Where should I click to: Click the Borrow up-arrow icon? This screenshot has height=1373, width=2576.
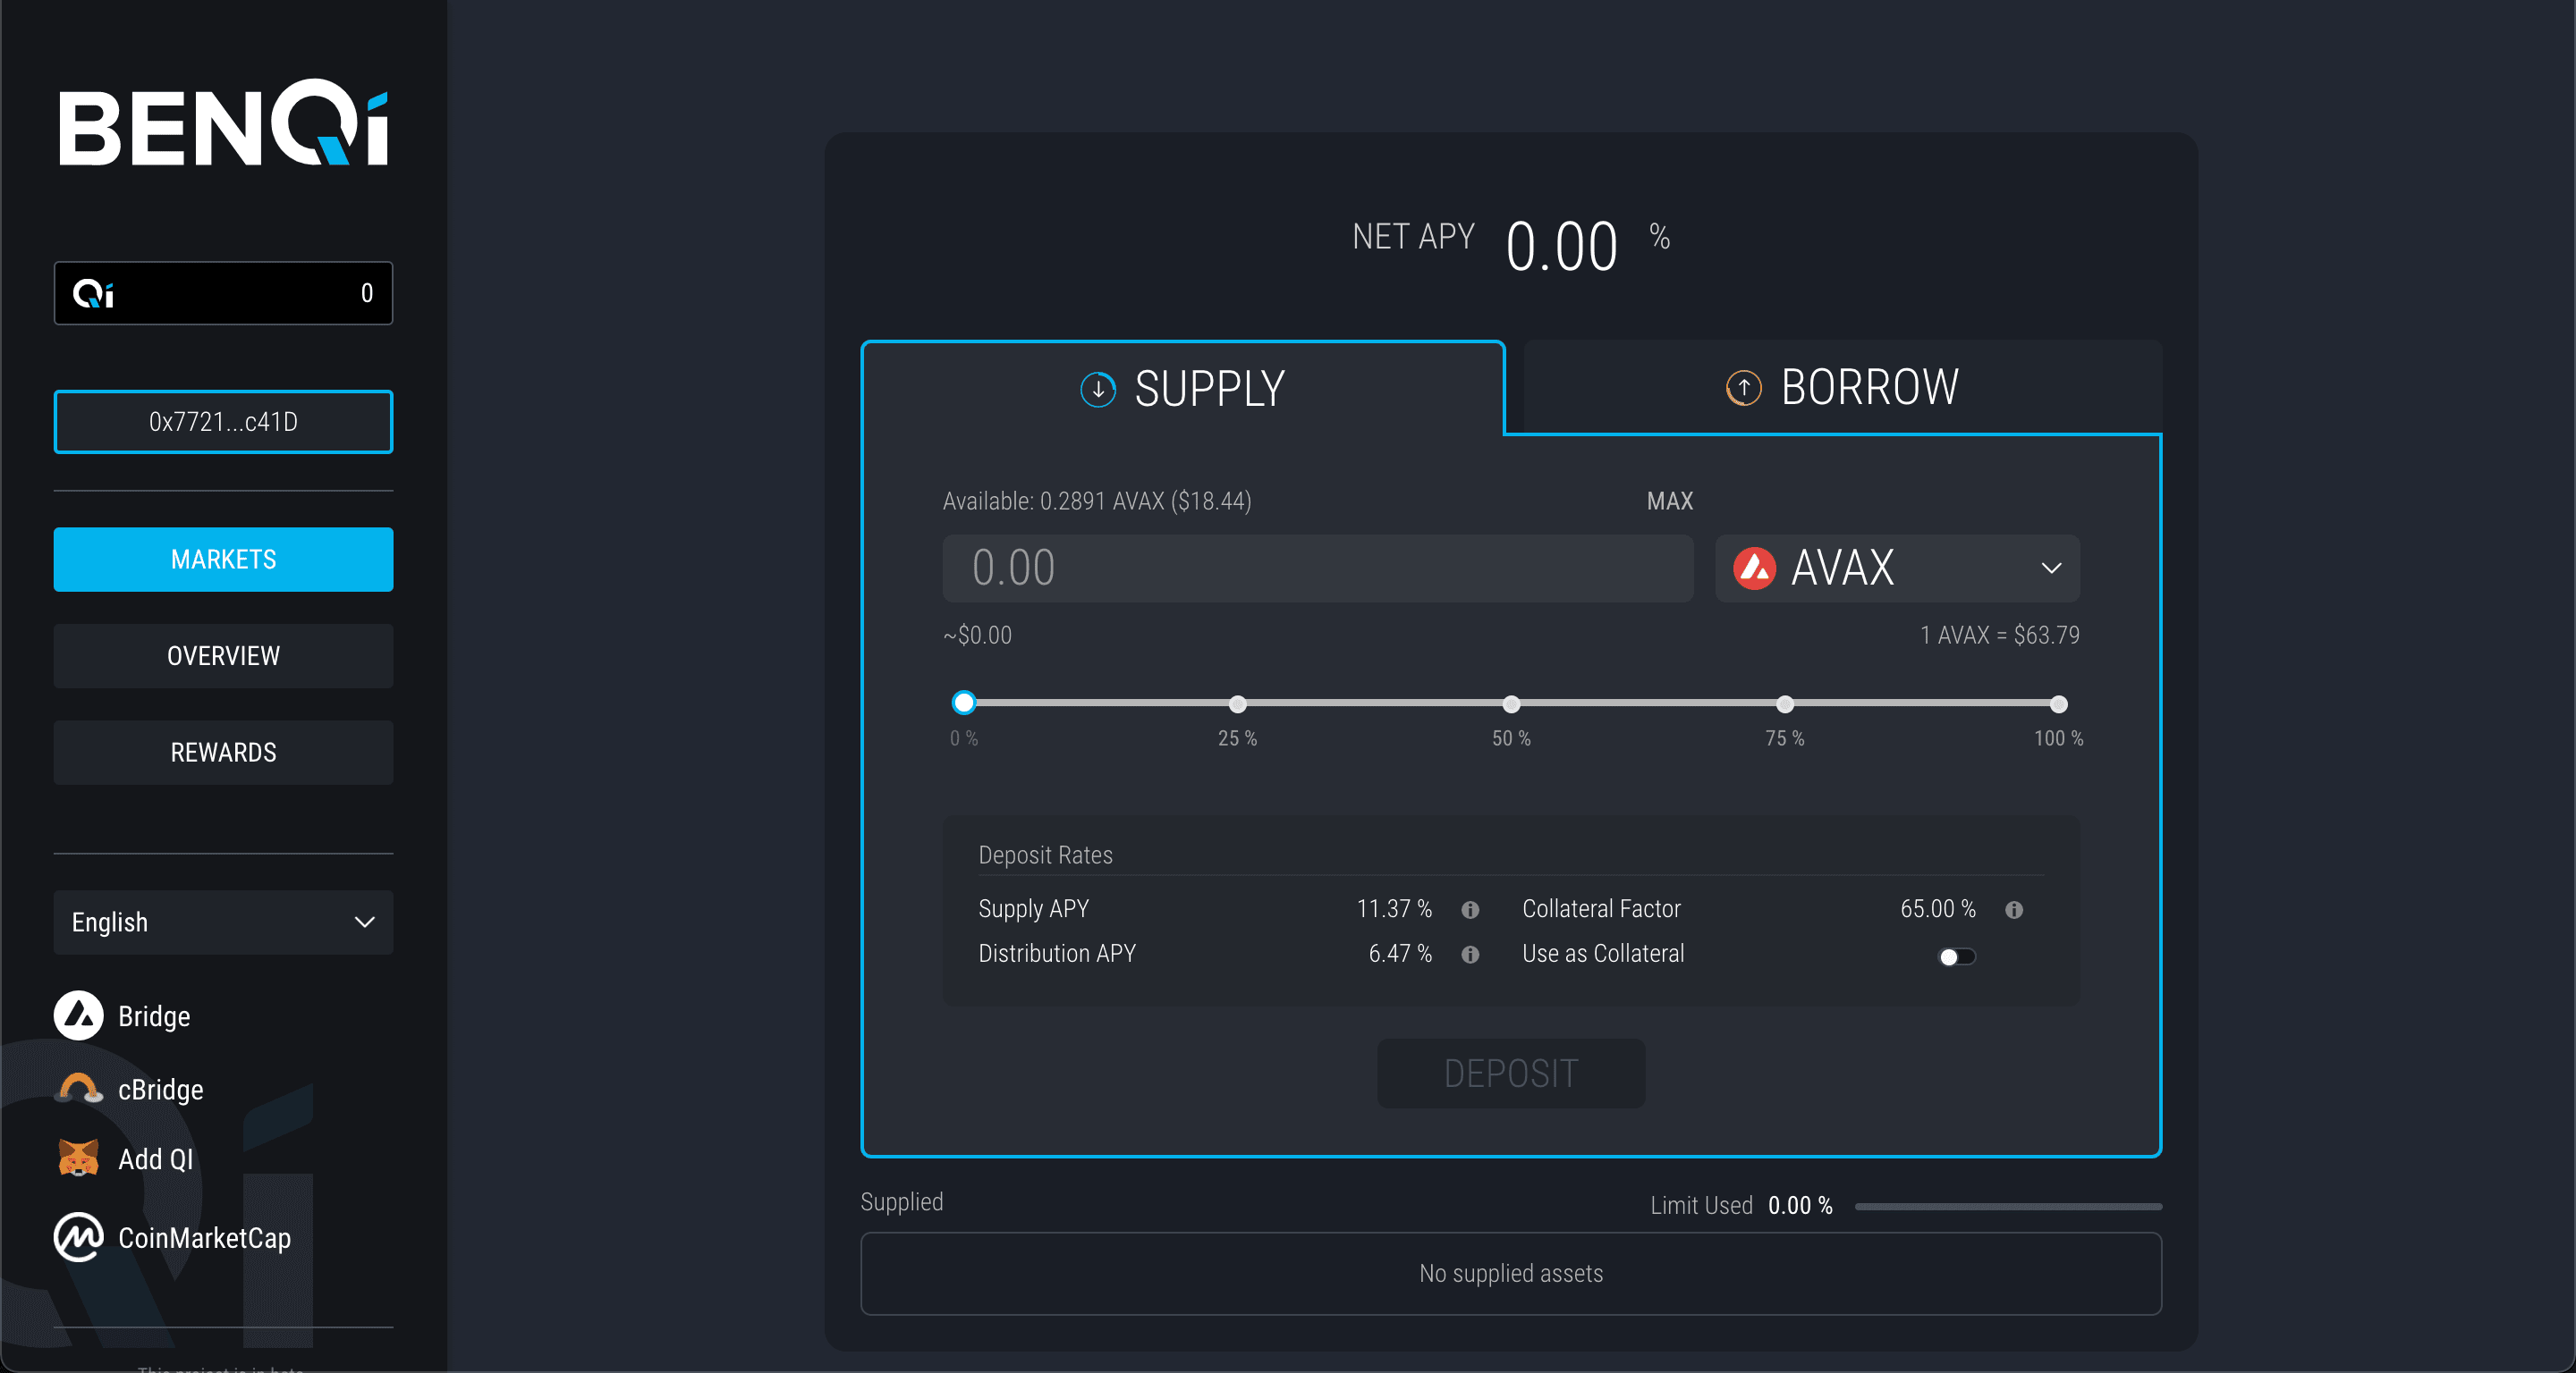(1744, 388)
